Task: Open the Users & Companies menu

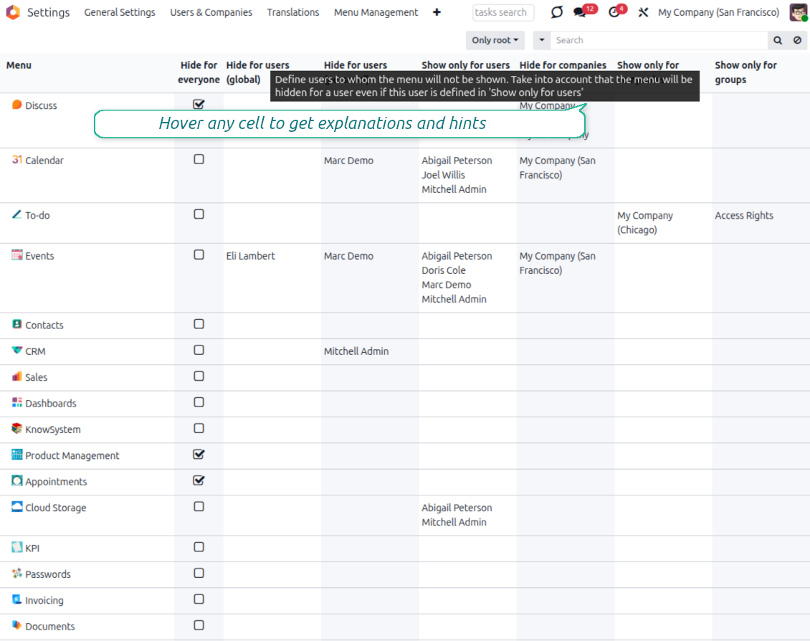Action: (x=211, y=12)
